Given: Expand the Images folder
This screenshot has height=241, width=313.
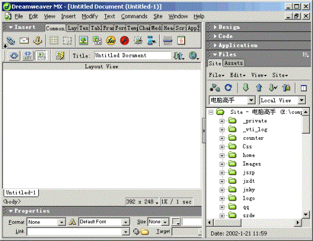Looking at the screenshot, I should [x=222, y=164].
